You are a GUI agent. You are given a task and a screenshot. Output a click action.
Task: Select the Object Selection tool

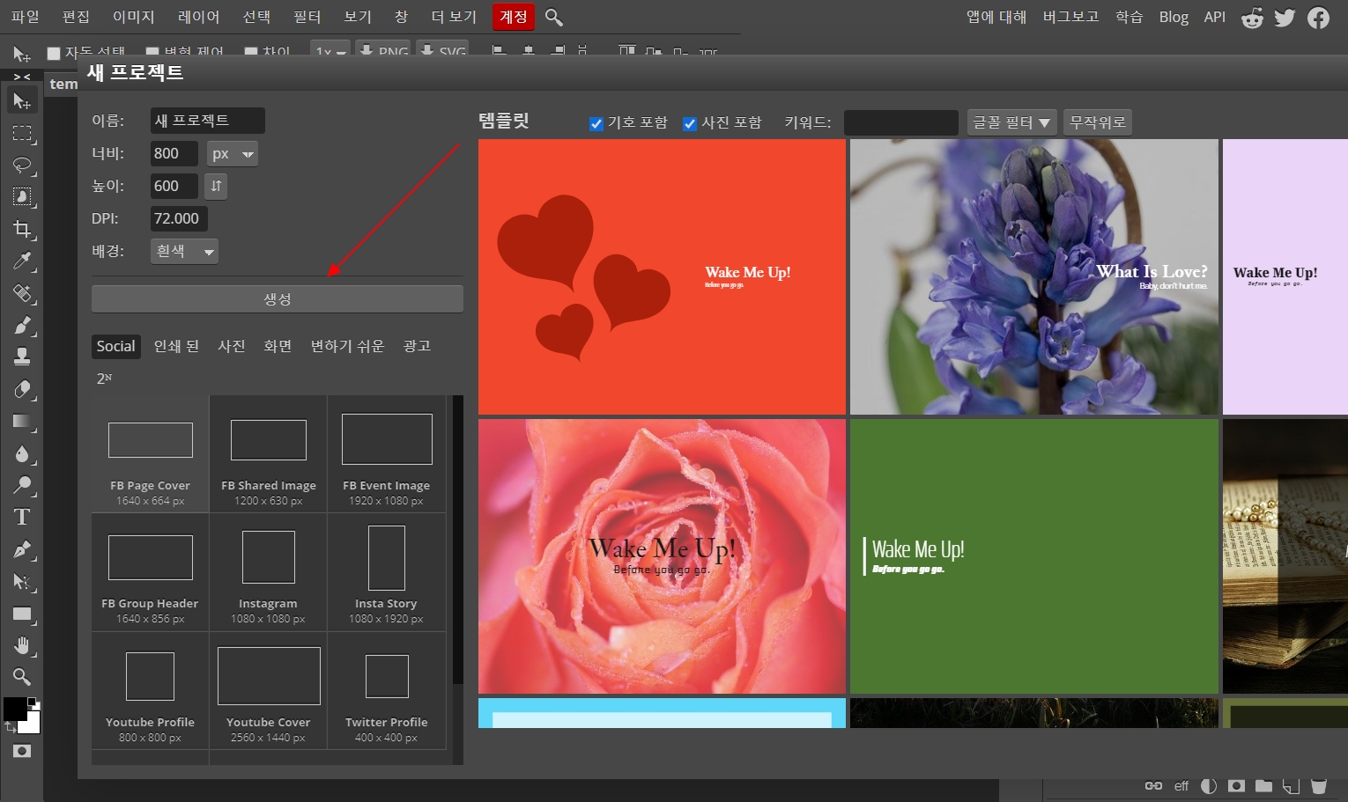coord(22,197)
